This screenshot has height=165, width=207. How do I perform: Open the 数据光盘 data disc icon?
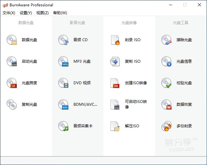click(12, 40)
